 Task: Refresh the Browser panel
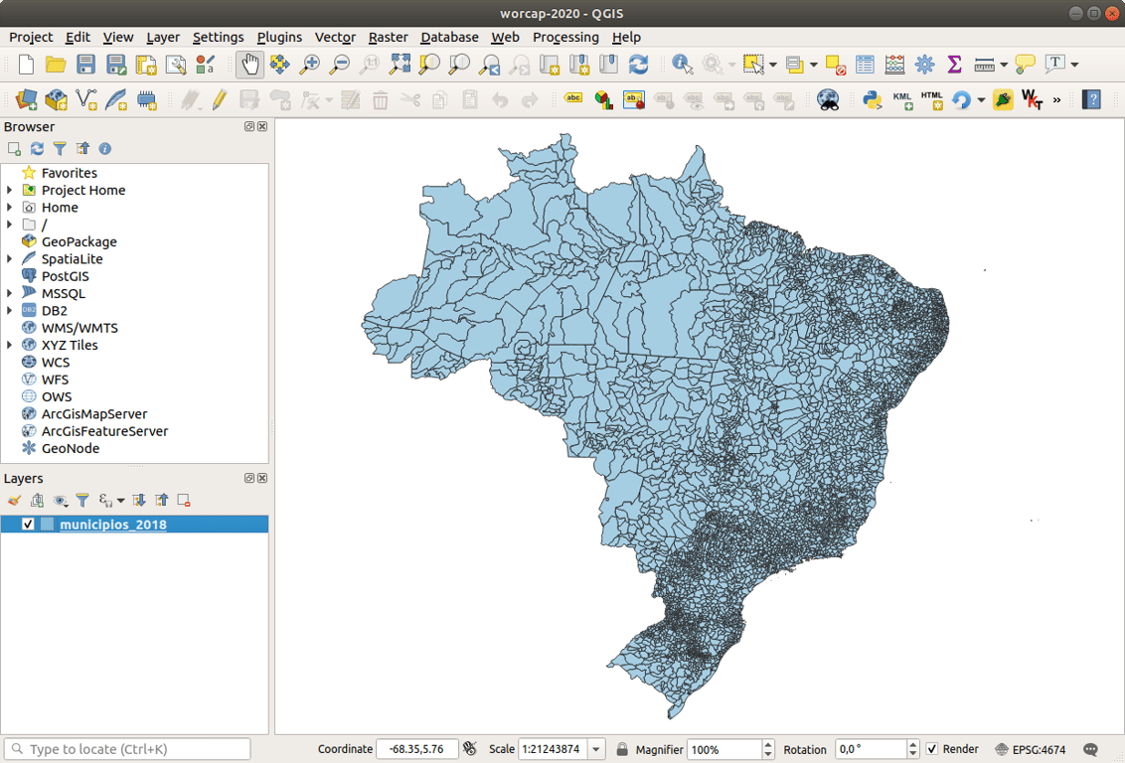click(x=37, y=148)
